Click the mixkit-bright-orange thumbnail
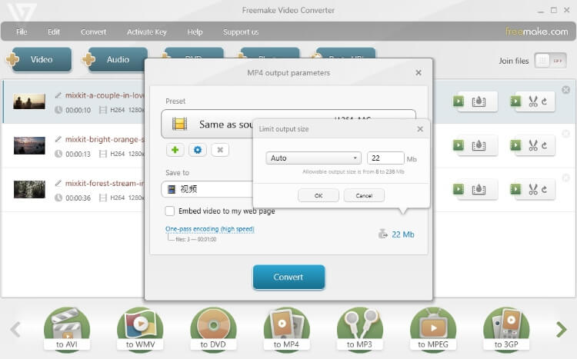This screenshot has height=359, width=577. coord(29,145)
